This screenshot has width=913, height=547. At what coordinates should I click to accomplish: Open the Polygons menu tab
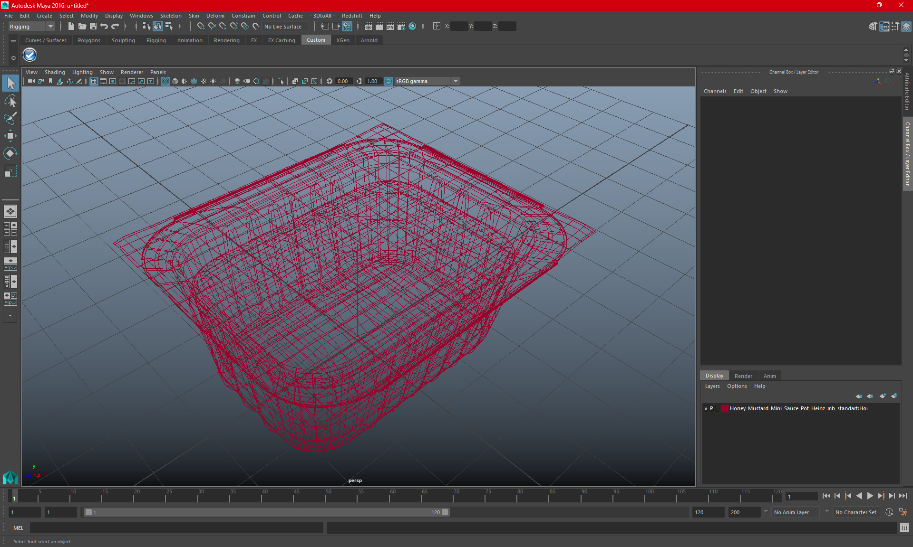pyautogui.click(x=88, y=40)
